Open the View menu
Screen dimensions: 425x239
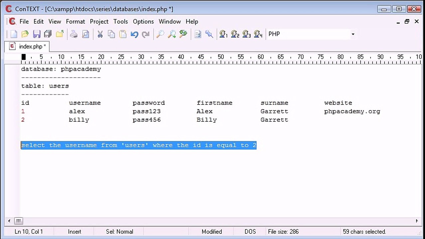pyautogui.click(x=55, y=21)
